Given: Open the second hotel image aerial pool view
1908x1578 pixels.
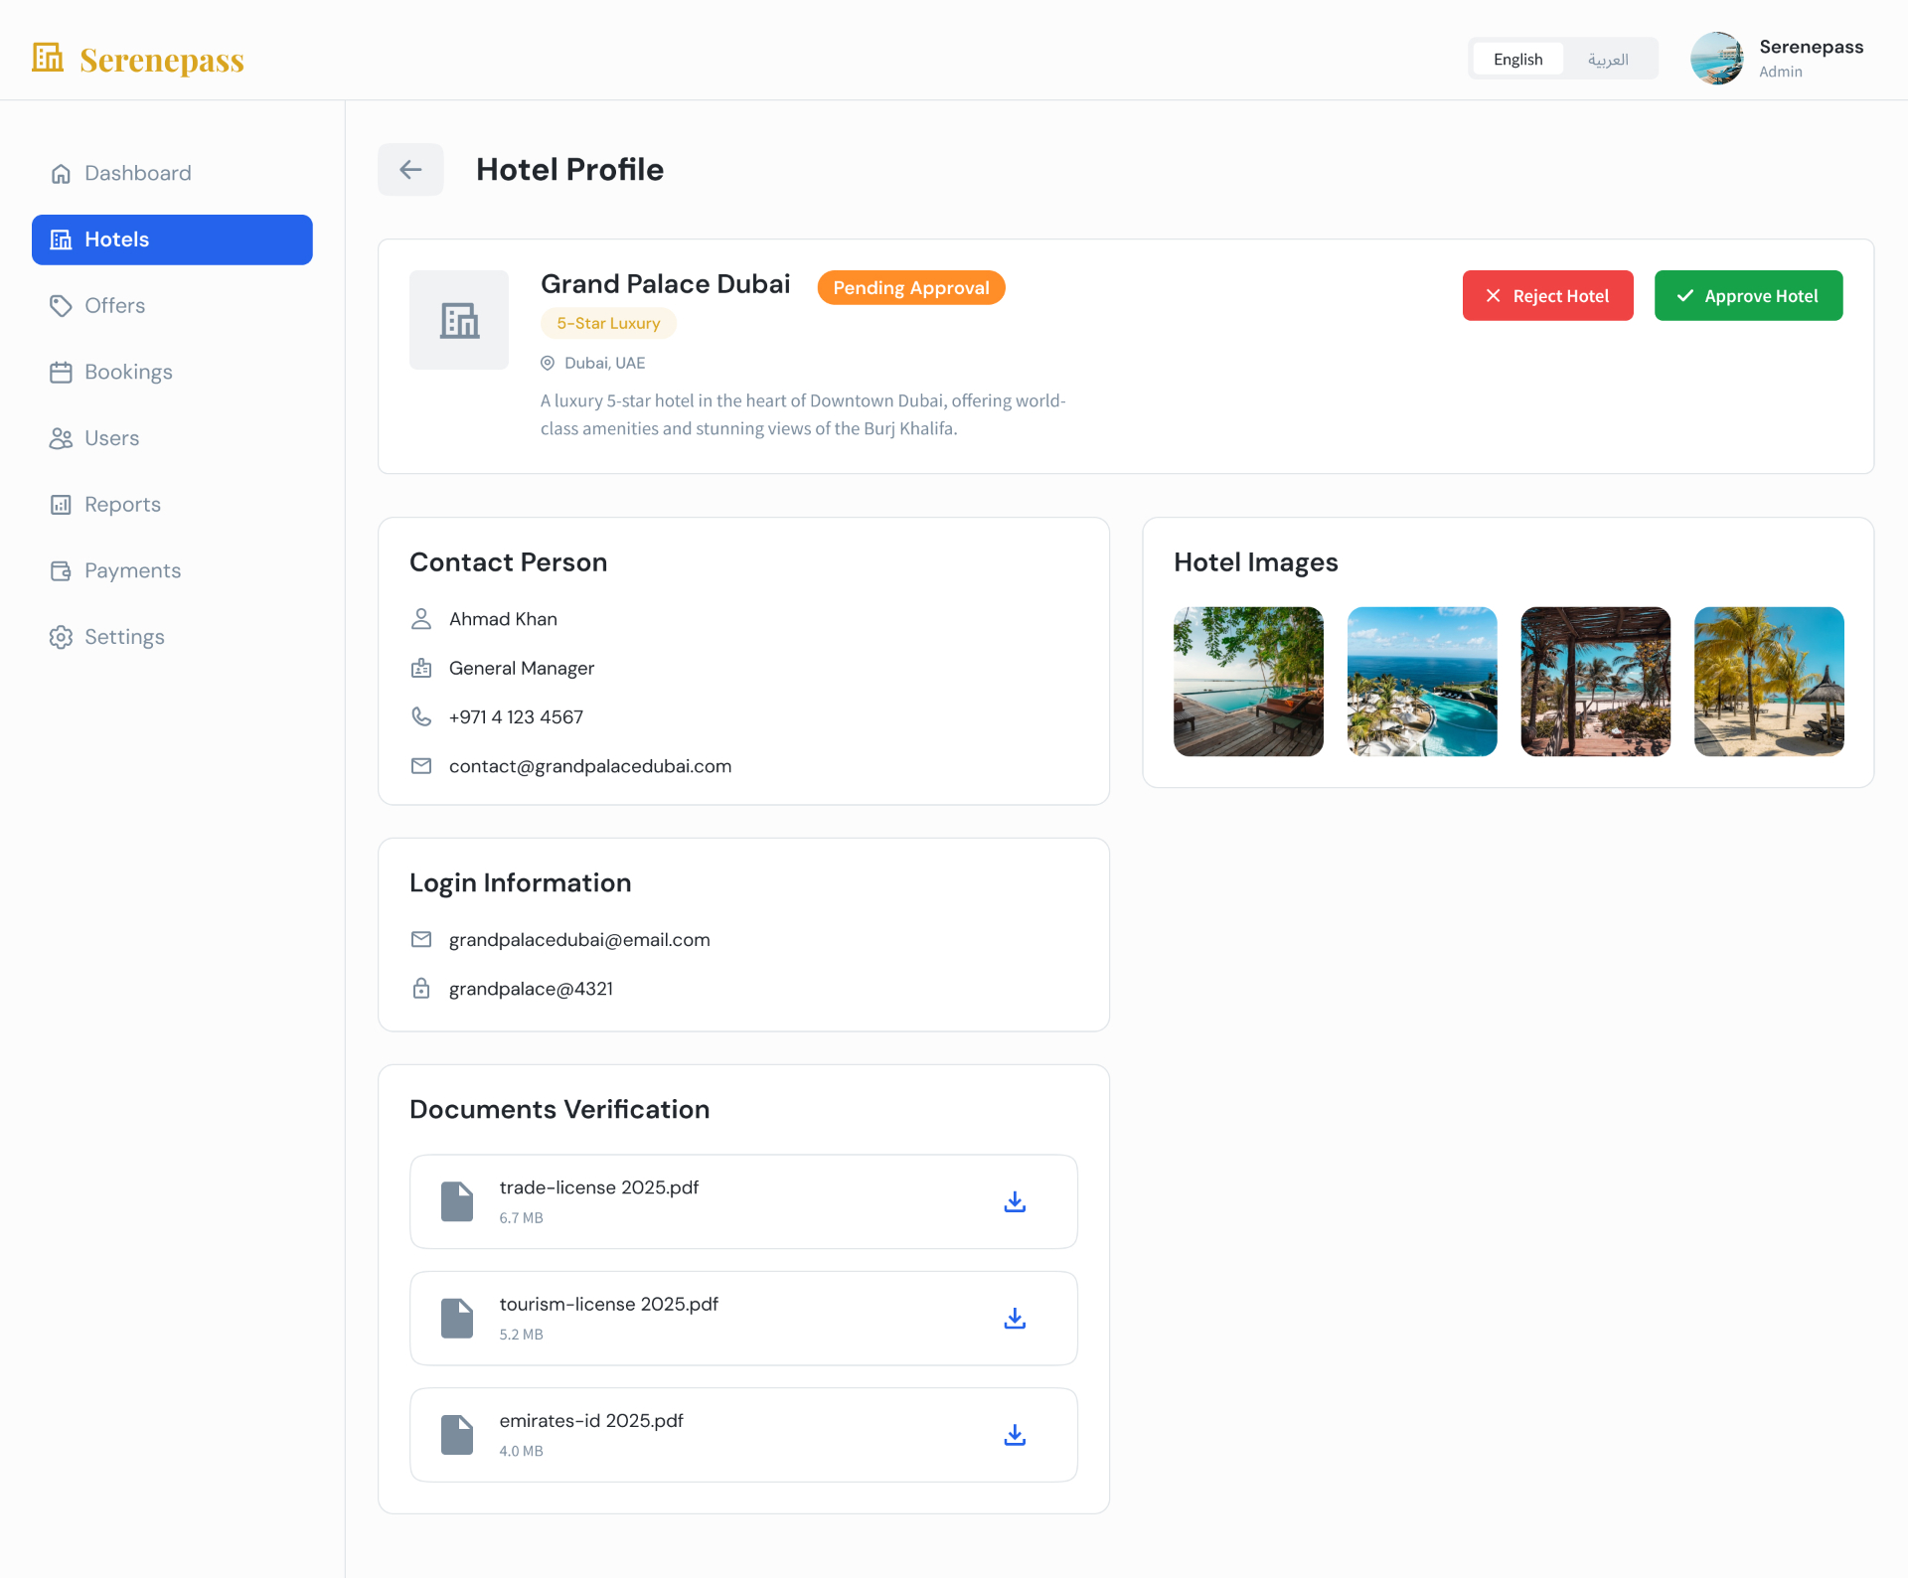Looking at the screenshot, I should [1422, 682].
